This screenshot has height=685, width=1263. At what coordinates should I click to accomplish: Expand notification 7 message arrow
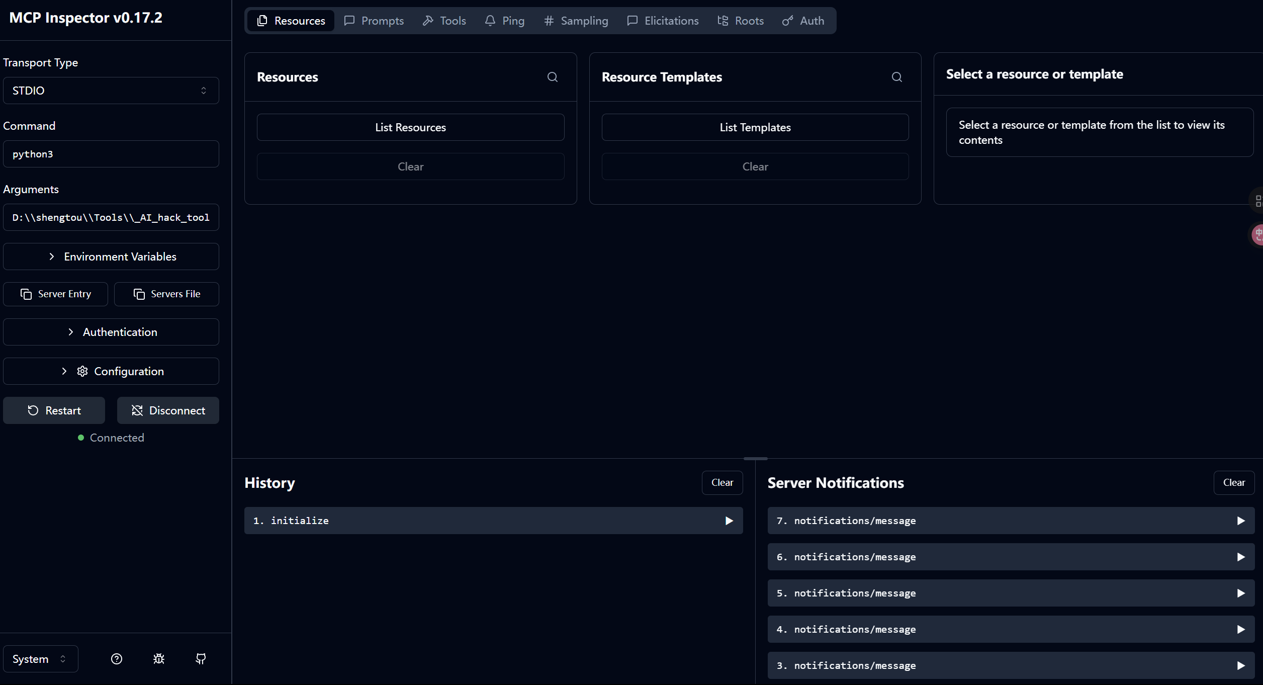point(1240,521)
